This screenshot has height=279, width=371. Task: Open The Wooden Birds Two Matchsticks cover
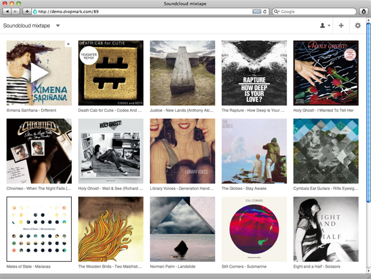coord(111,229)
